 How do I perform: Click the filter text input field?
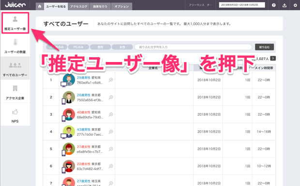point(193,47)
